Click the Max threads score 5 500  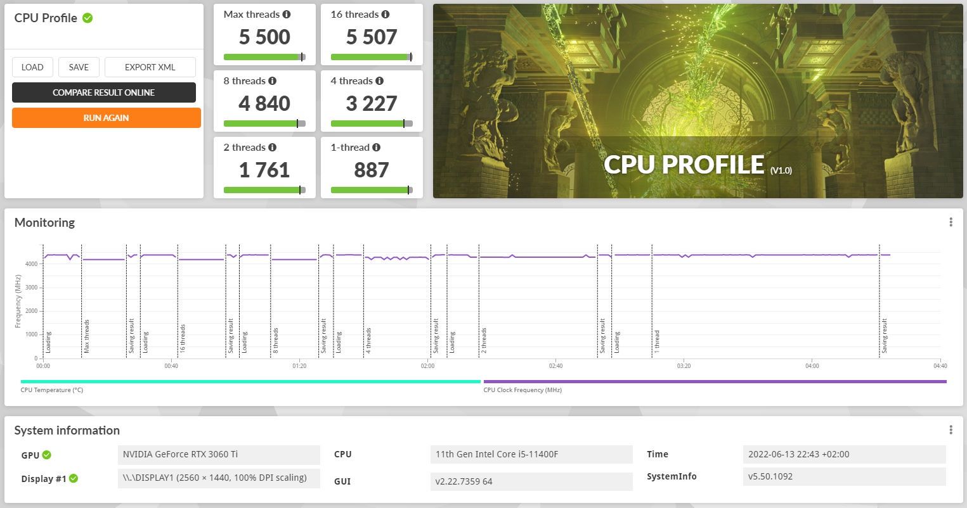tap(264, 37)
